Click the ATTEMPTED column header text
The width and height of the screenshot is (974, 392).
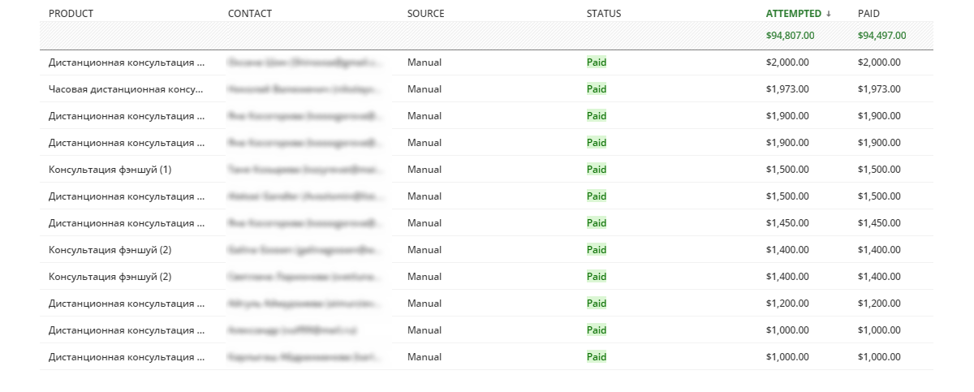tap(793, 14)
